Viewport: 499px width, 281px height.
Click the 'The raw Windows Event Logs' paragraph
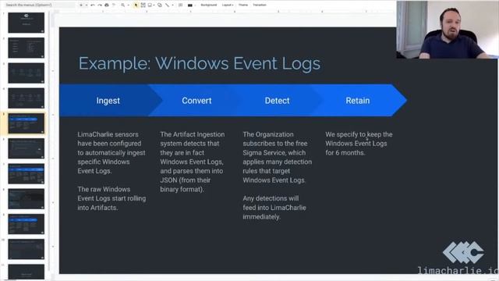(111, 198)
